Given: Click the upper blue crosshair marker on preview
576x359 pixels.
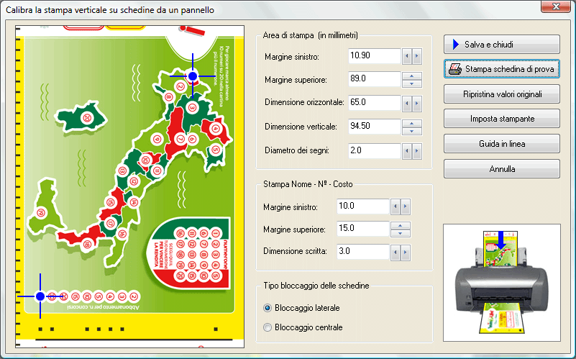Looking at the screenshot, I should click(x=192, y=76).
